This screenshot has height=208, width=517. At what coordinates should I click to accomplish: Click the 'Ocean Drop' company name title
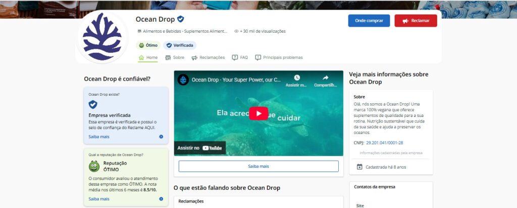[155, 20]
